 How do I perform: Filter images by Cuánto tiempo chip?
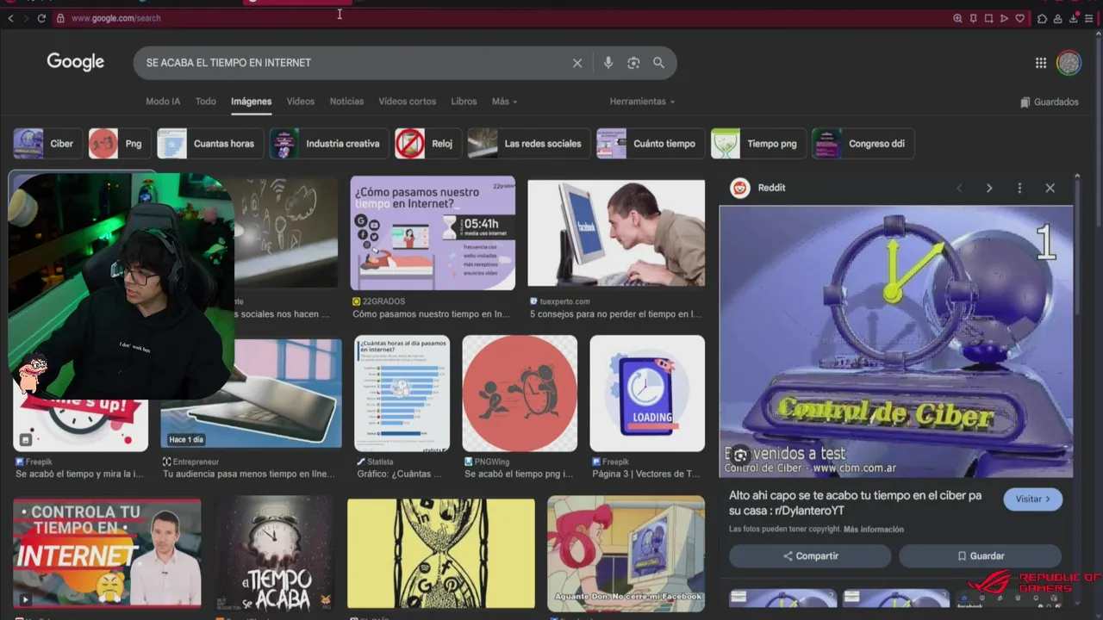(651, 144)
